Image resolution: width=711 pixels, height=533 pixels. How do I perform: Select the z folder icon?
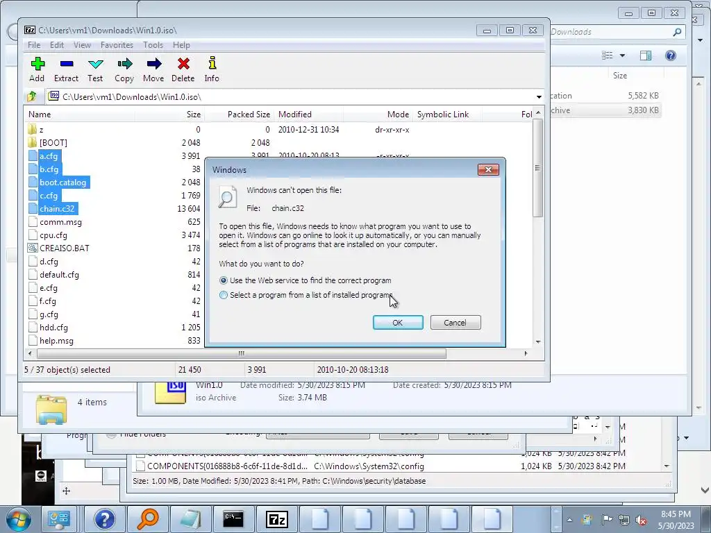[x=32, y=130]
